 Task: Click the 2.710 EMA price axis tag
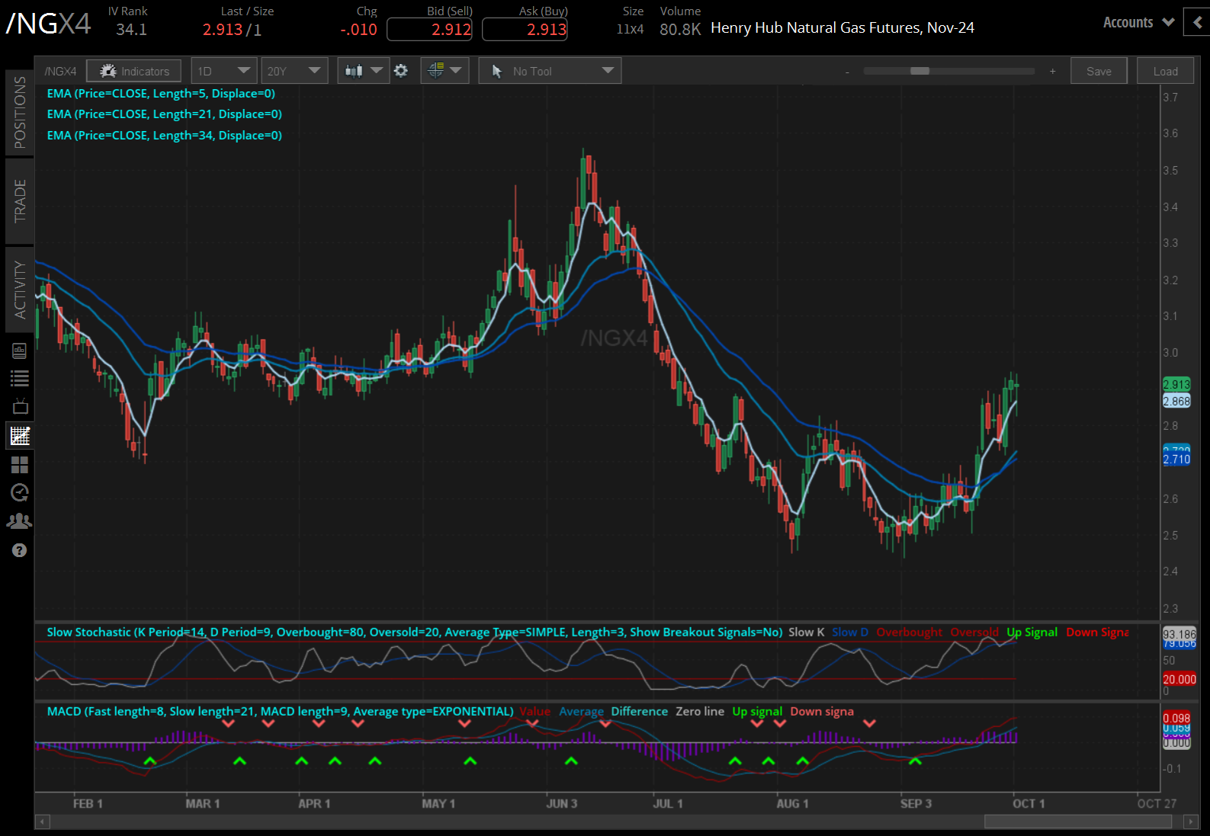point(1176,459)
